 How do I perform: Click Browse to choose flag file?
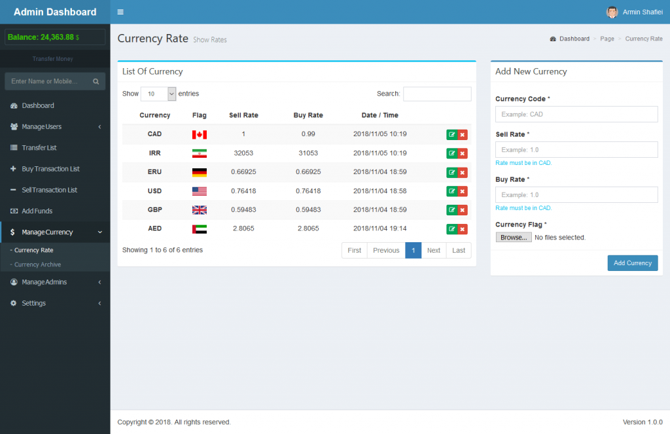pyautogui.click(x=514, y=238)
